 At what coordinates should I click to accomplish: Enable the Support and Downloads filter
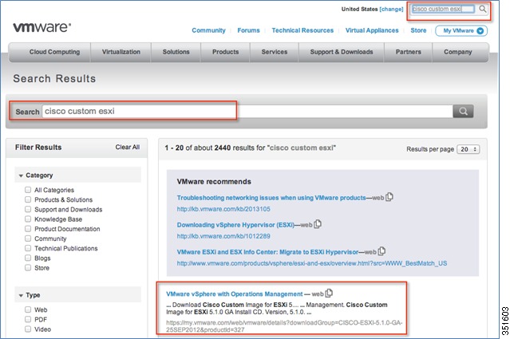coord(28,209)
